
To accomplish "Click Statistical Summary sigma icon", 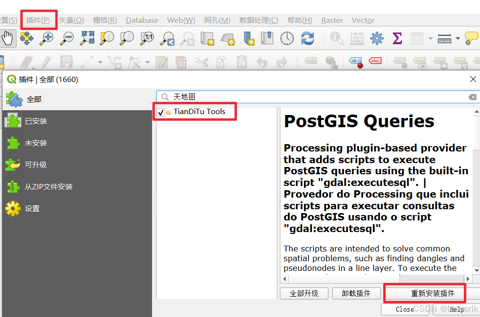I will point(397,38).
